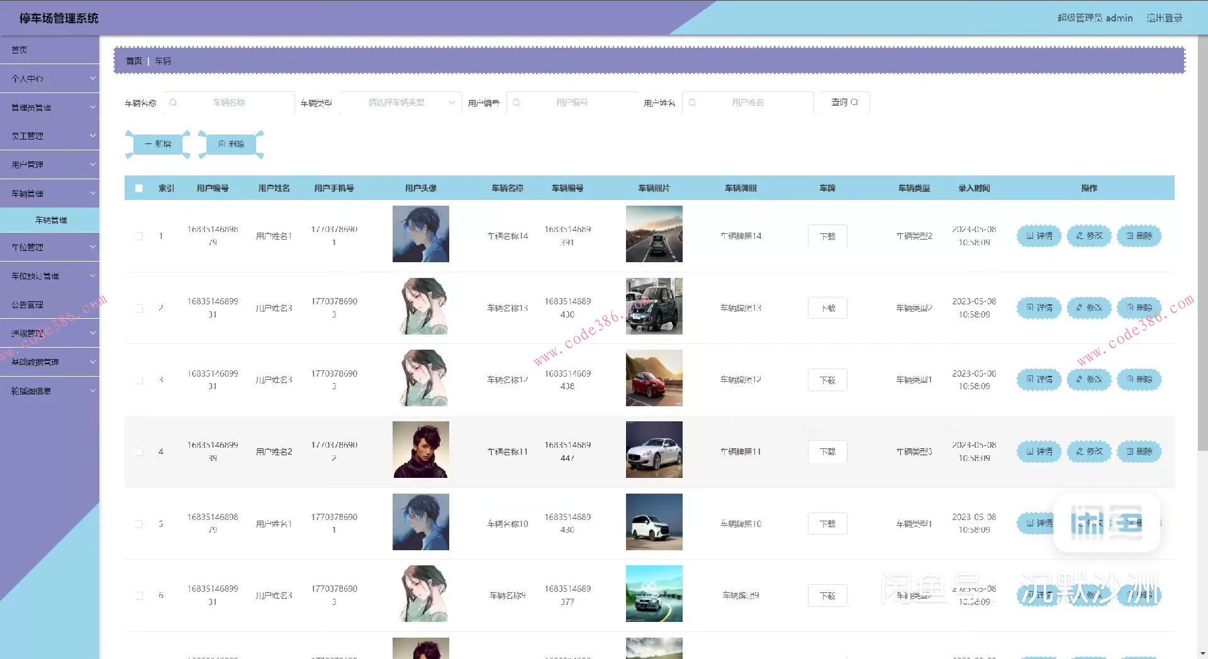Click 修改 for the 车辆名称12 row

(1089, 379)
